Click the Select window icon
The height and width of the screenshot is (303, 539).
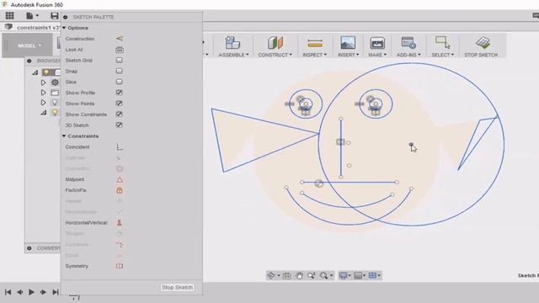click(442, 42)
